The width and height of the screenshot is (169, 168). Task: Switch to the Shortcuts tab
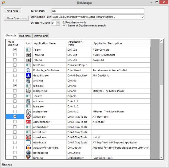pyautogui.click(x=11, y=35)
